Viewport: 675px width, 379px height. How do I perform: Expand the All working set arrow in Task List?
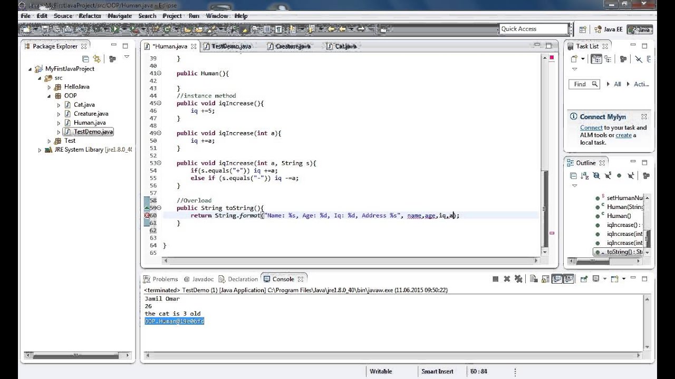click(608, 84)
